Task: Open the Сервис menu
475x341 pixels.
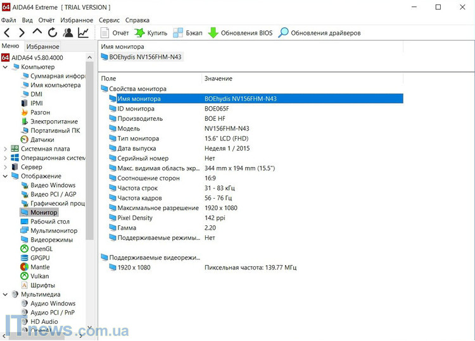Action: [x=110, y=20]
